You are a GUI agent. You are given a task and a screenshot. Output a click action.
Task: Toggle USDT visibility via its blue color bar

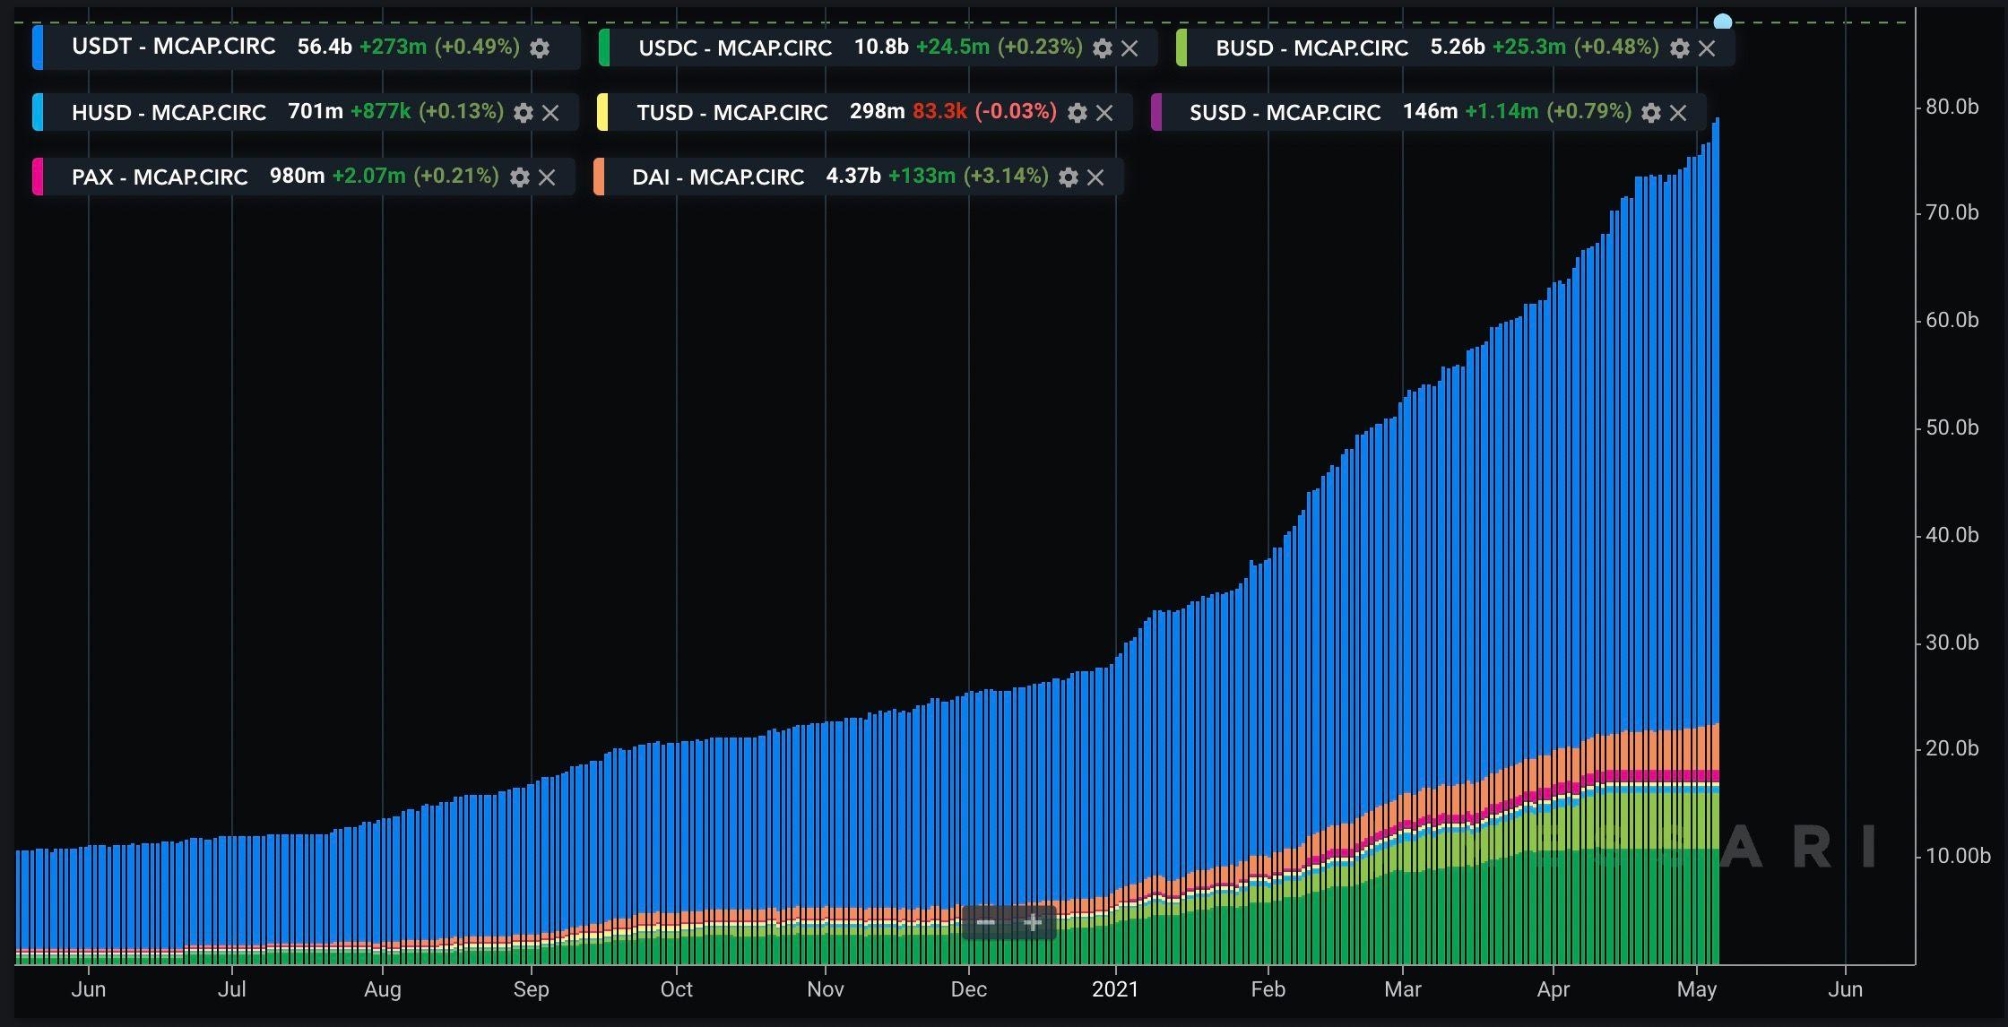pos(37,47)
